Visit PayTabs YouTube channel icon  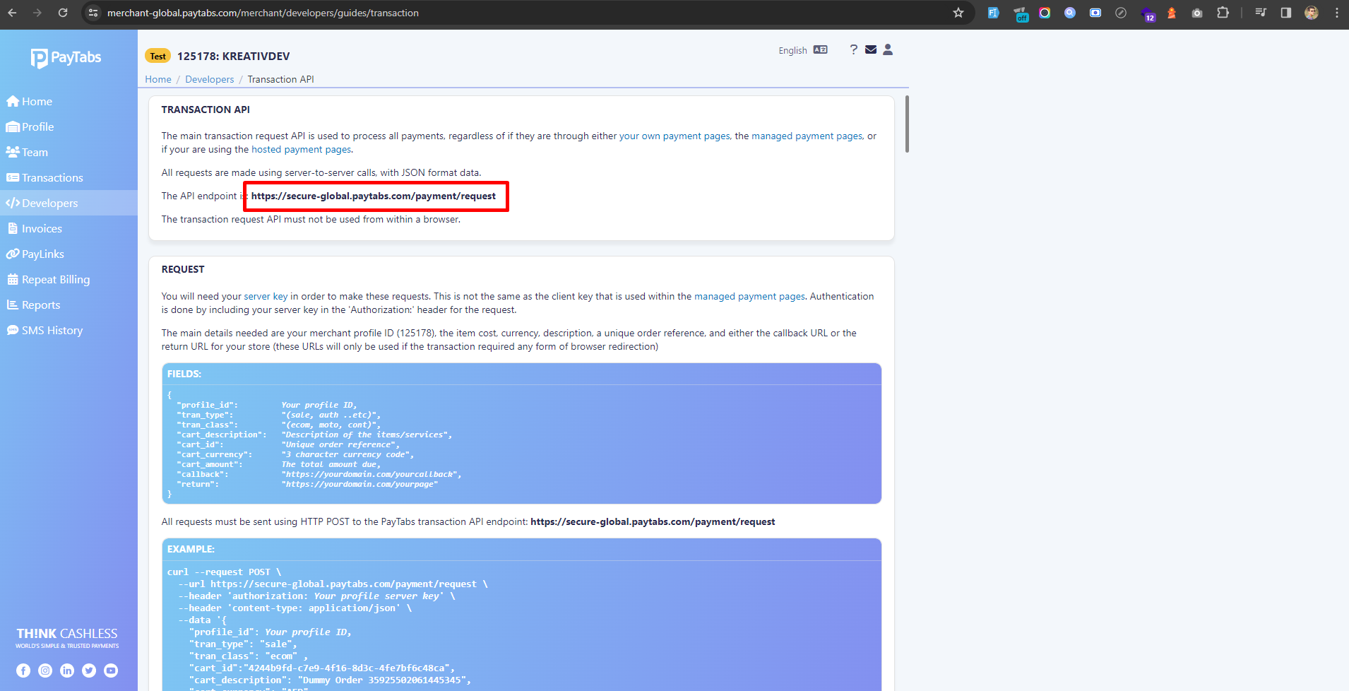(x=111, y=671)
